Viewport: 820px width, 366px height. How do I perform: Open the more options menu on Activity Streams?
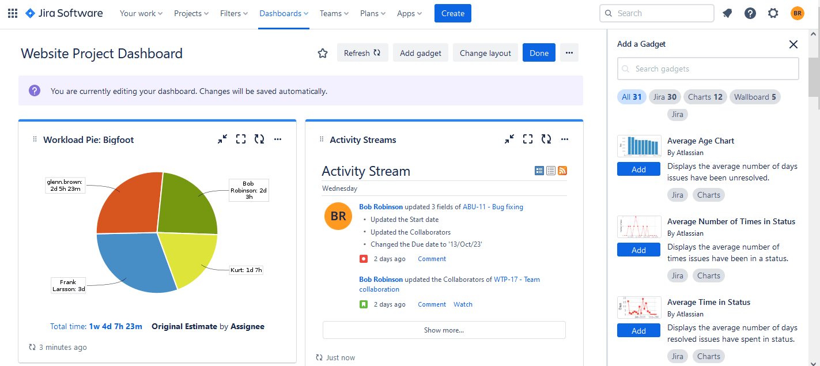(564, 139)
